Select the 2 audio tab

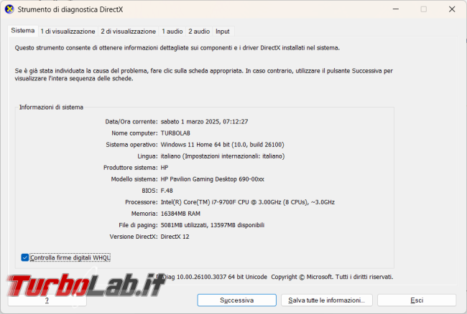click(199, 32)
